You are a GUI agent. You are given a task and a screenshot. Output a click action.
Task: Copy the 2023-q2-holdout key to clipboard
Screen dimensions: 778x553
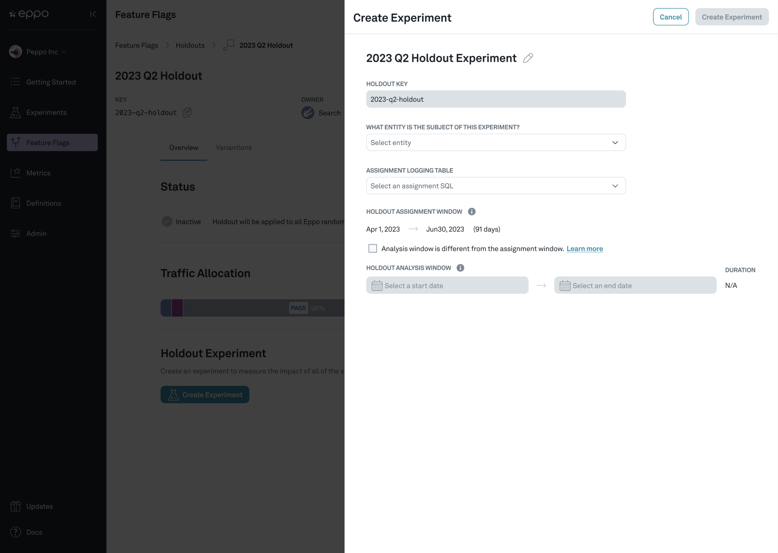[187, 112]
